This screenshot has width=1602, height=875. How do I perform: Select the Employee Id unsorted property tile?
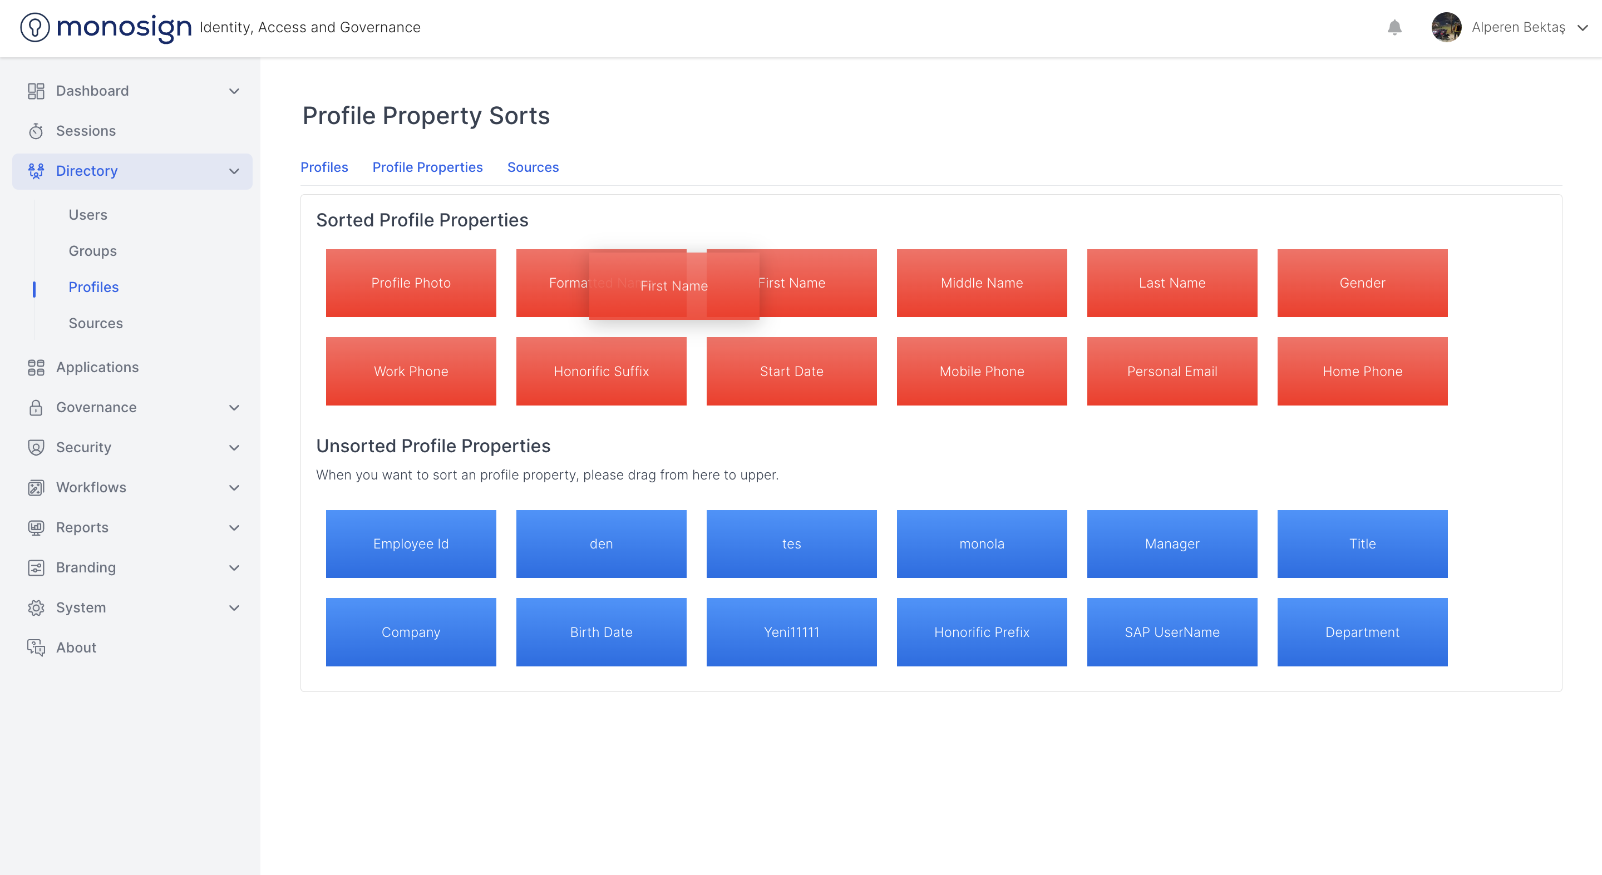click(411, 543)
